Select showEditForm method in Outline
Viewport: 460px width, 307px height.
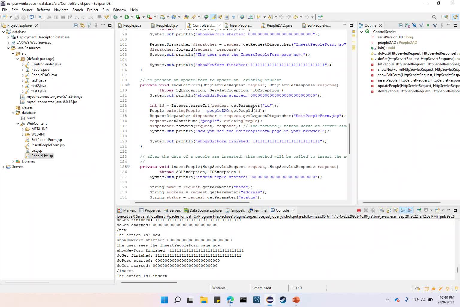419,75
